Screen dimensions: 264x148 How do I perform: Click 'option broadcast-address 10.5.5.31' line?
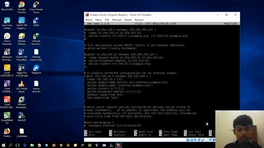click(x=114, y=92)
